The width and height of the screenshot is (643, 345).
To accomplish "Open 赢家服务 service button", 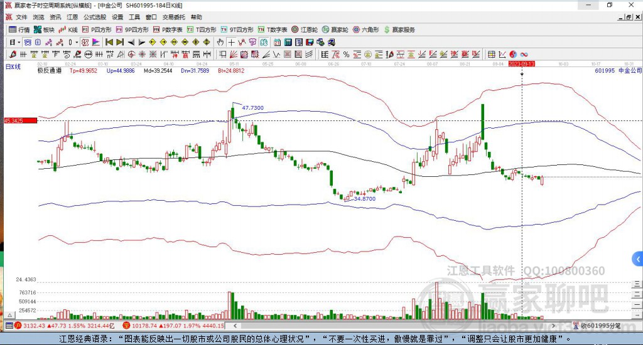I will tap(399, 29).
